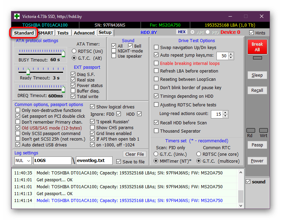Select the API radio button
281x220 pixels.
(193, 32)
